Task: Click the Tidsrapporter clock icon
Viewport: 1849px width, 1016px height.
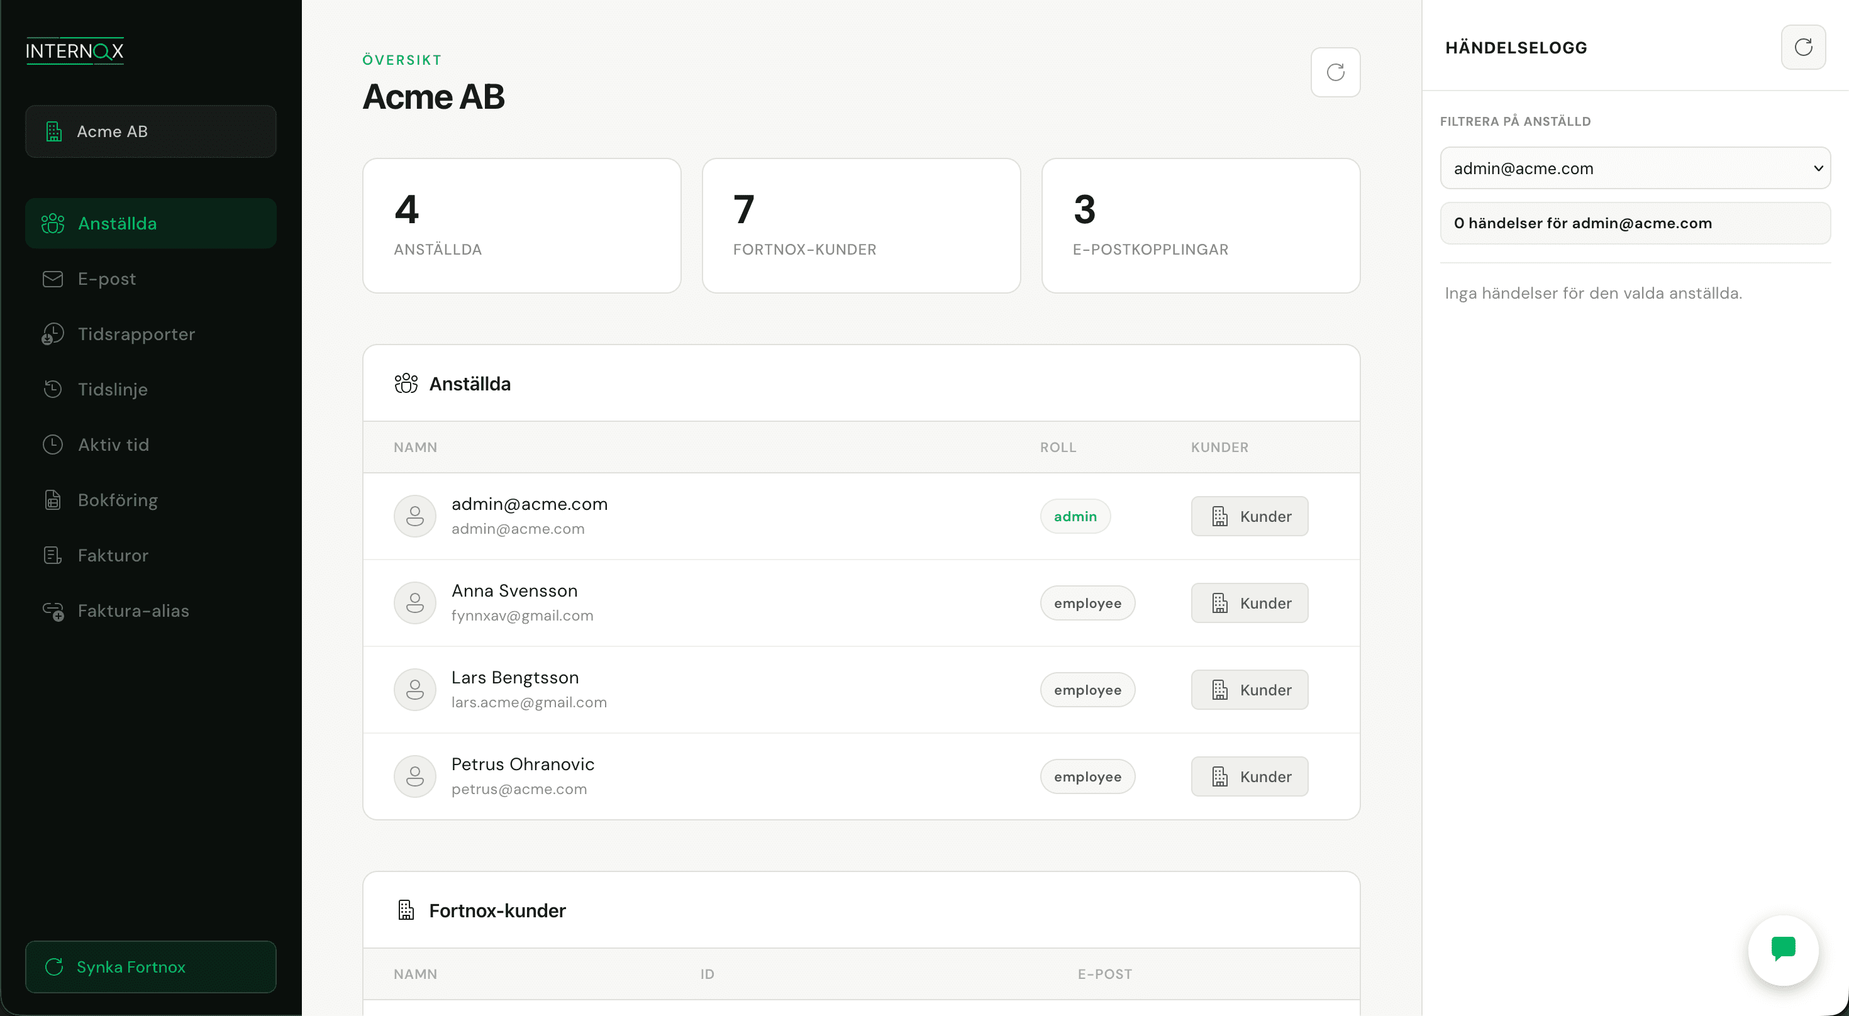Action: [x=53, y=334]
